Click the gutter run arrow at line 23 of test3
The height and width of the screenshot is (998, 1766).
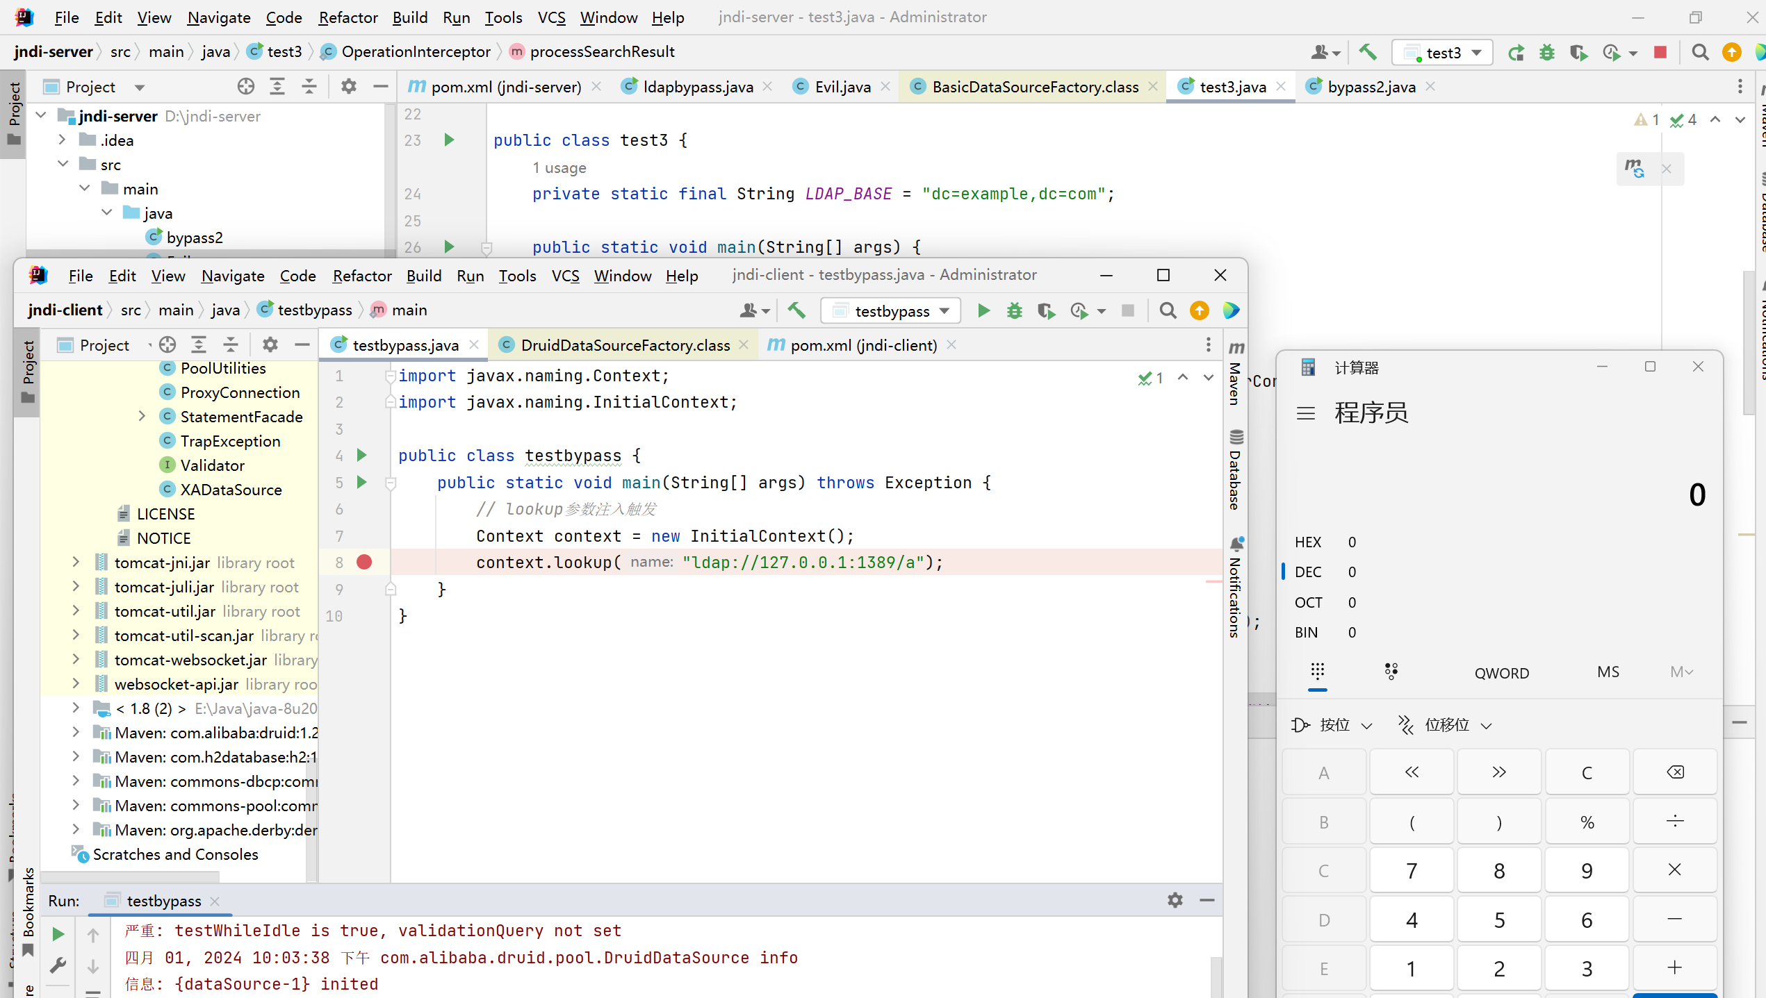point(449,140)
